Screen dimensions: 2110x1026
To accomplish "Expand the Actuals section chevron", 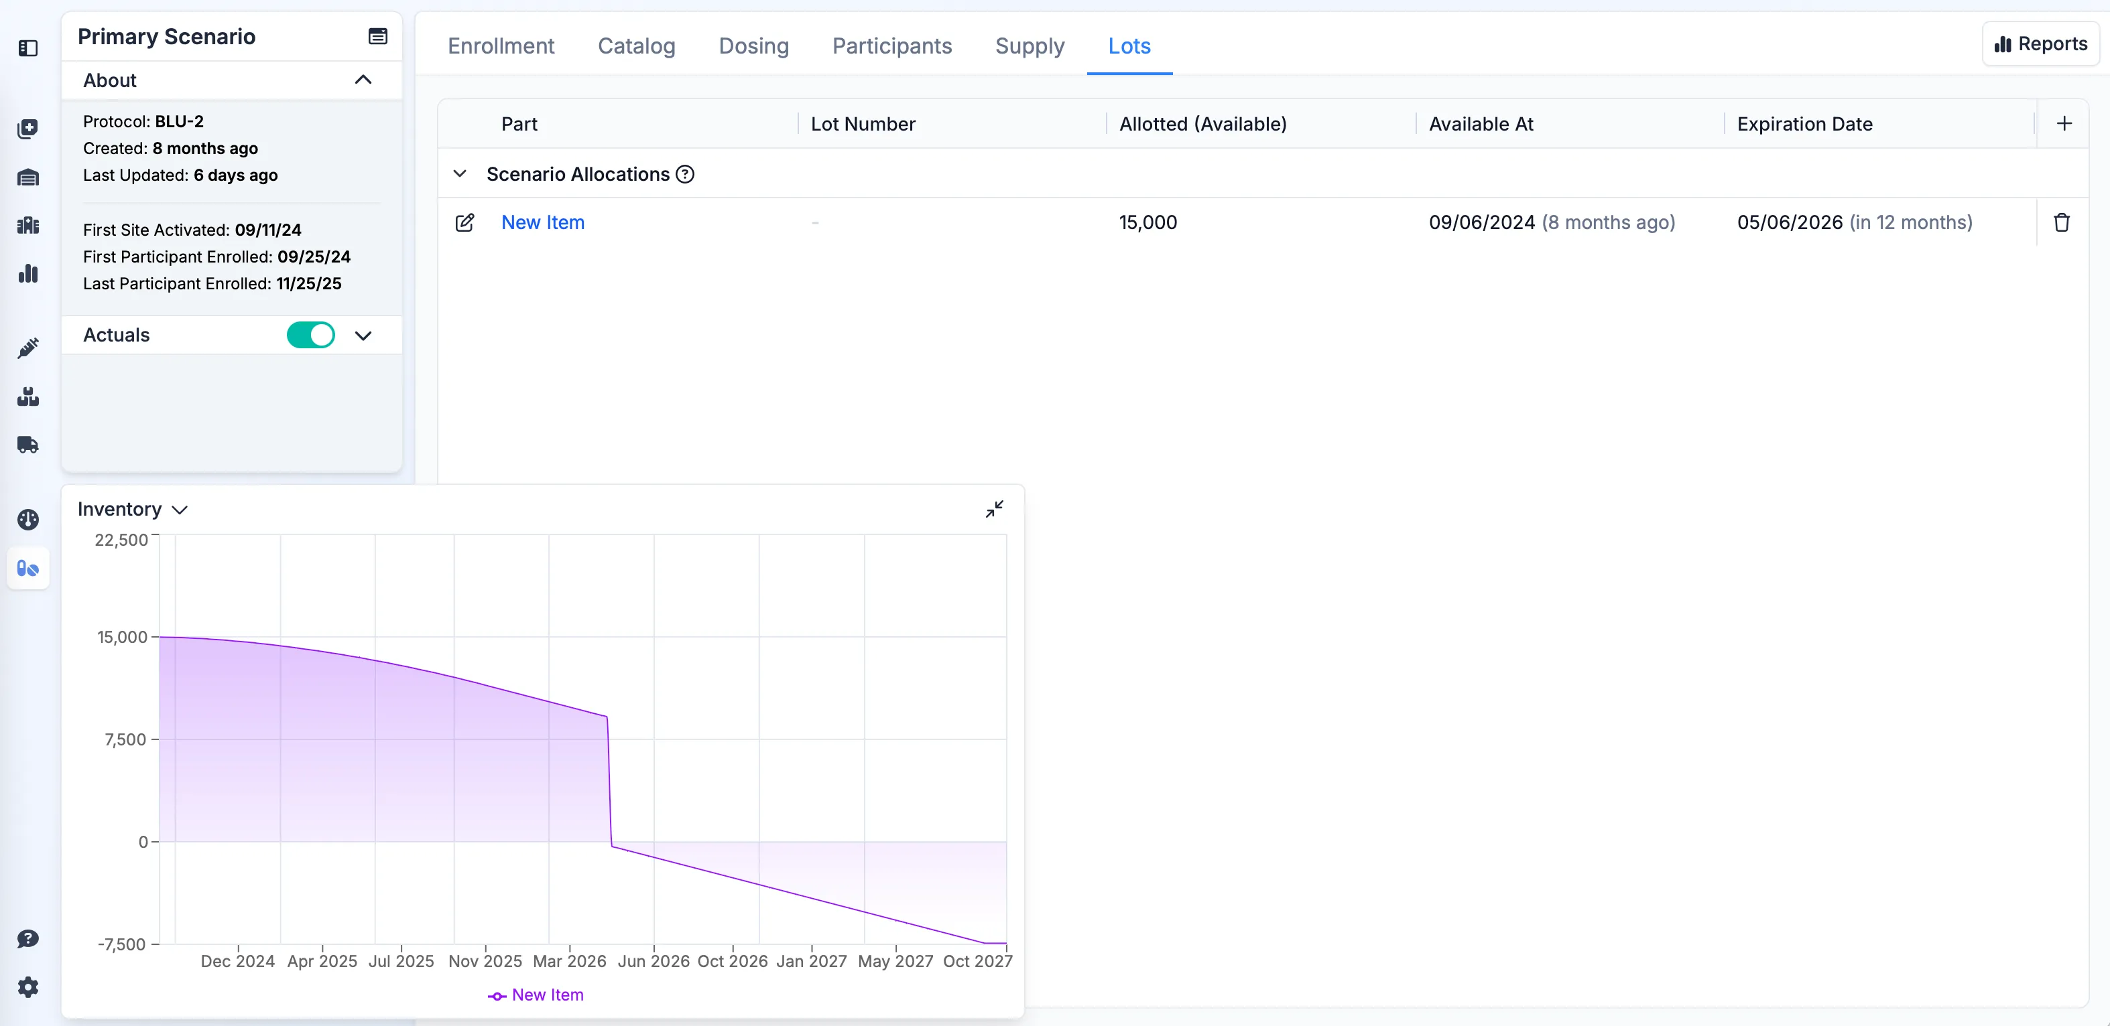I will tap(363, 336).
